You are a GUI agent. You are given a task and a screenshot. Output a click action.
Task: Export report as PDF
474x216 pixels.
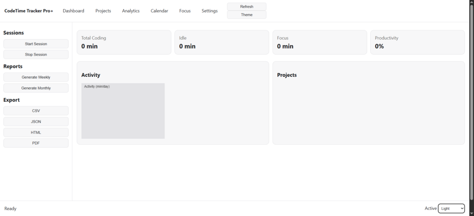(36, 143)
